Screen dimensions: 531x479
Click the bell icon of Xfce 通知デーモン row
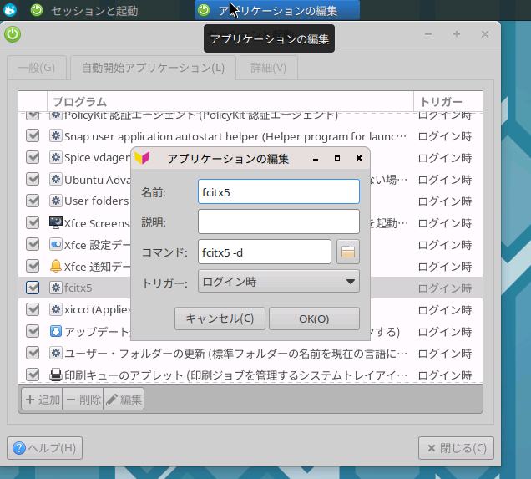click(x=56, y=266)
